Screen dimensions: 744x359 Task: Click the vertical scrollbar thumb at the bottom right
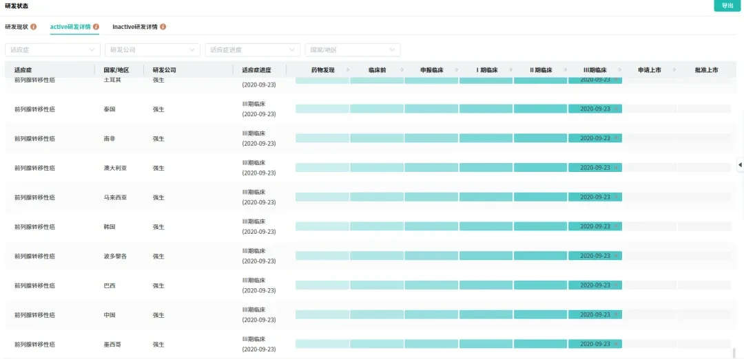tap(734, 353)
